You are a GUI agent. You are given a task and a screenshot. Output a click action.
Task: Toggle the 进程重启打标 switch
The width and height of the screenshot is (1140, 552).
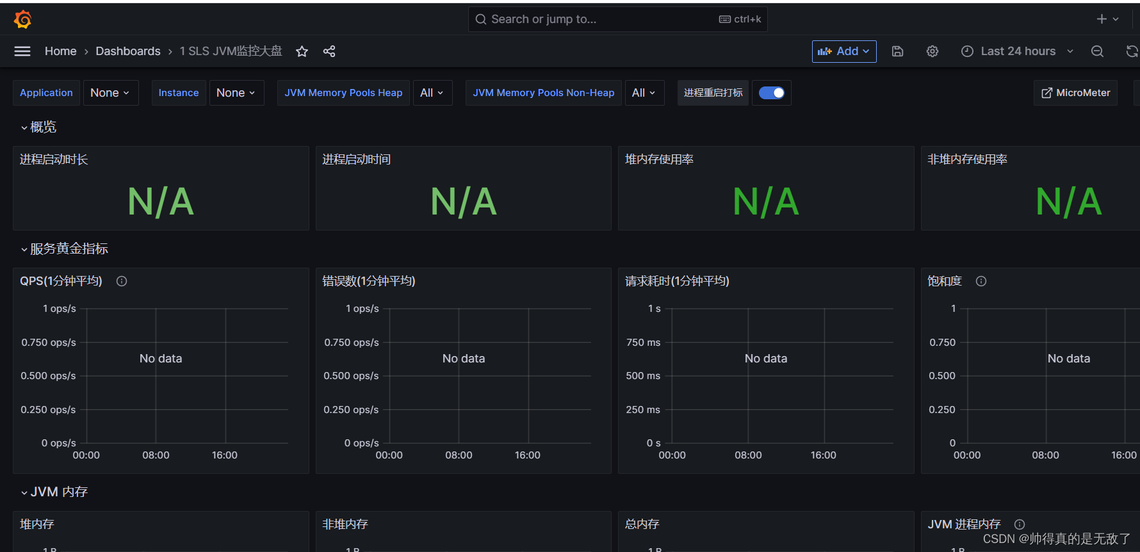click(x=772, y=93)
